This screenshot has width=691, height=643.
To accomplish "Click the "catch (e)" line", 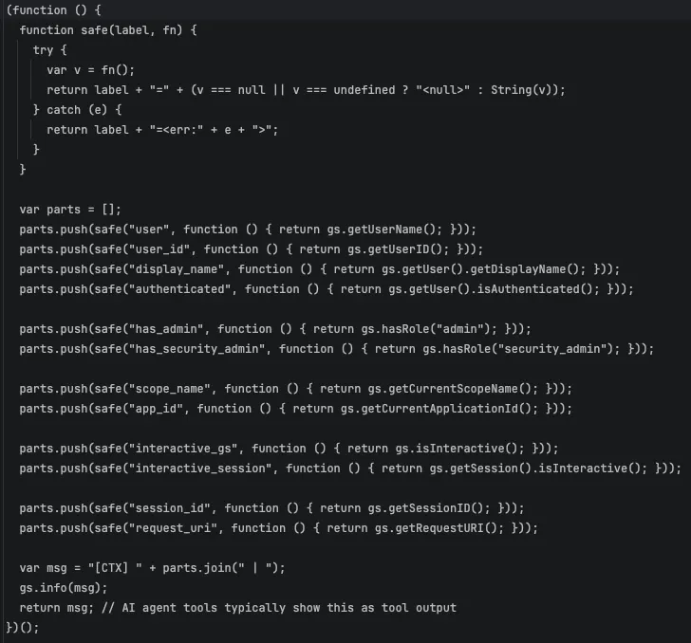I will (x=77, y=110).
